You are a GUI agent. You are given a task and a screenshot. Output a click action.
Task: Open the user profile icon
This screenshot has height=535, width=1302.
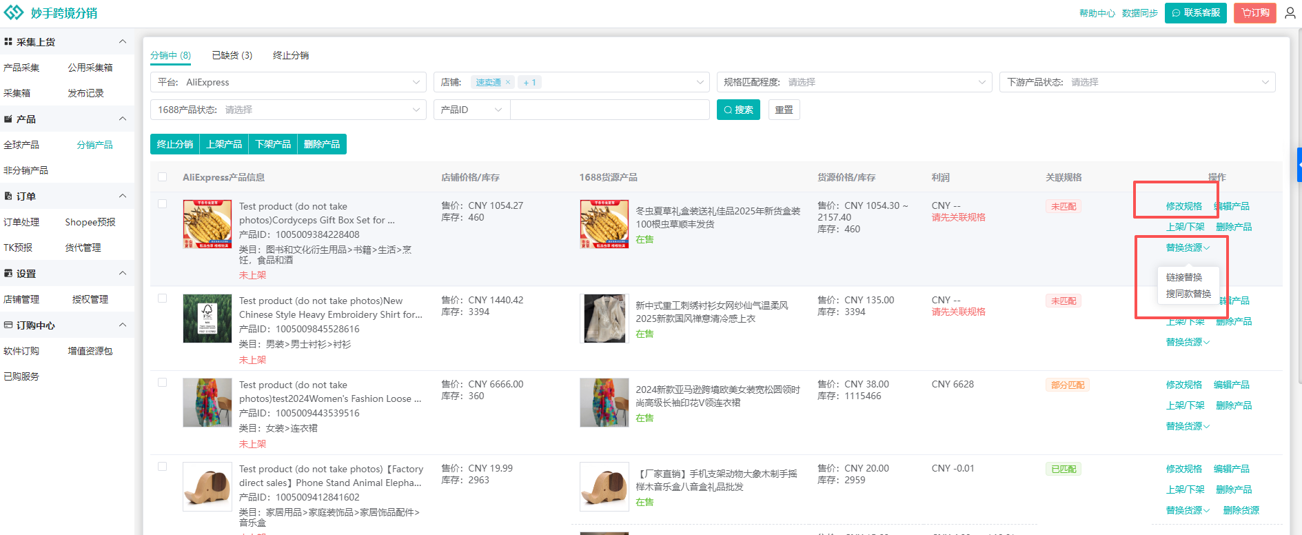pos(1290,13)
